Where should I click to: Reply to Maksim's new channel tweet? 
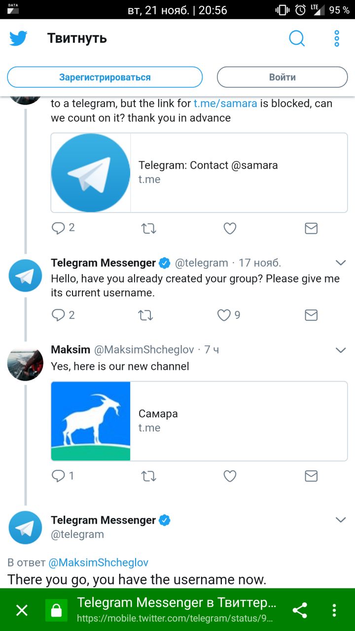pos(59,476)
